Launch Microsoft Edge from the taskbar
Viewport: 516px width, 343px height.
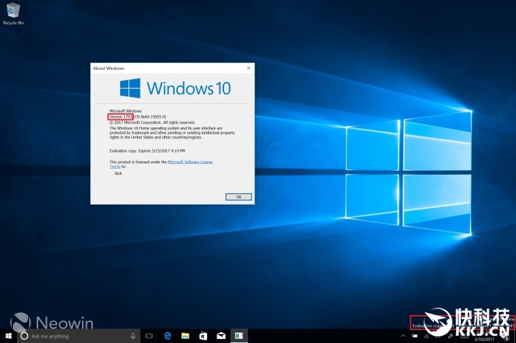(167, 336)
